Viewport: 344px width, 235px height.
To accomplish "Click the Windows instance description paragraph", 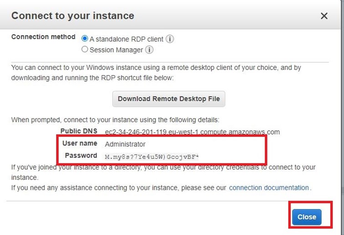I will [x=156, y=73].
